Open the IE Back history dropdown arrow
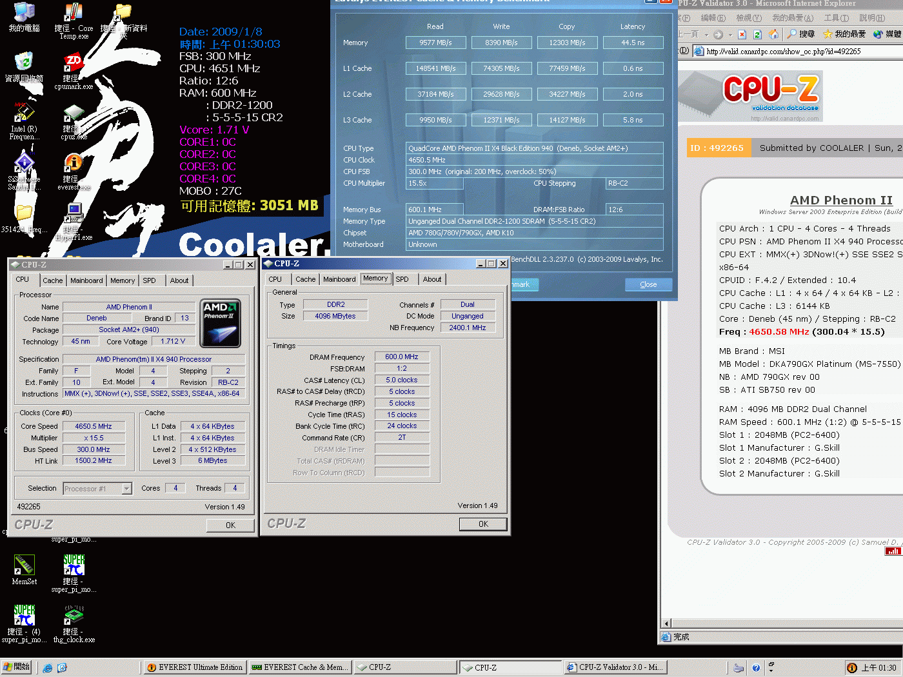Image resolution: width=903 pixels, height=677 pixels. point(706,35)
